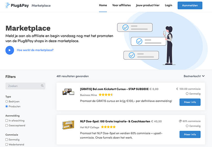Check the In afwachting filter
The image size is (212, 147).
point(7,121)
